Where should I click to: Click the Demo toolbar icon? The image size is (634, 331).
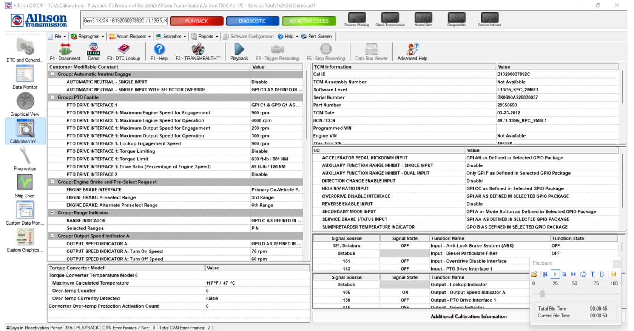click(93, 49)
